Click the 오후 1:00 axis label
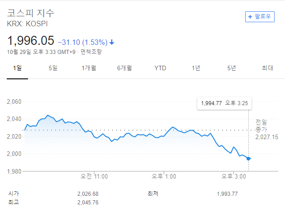Screen dimensions: 285x213 [164, 176]
